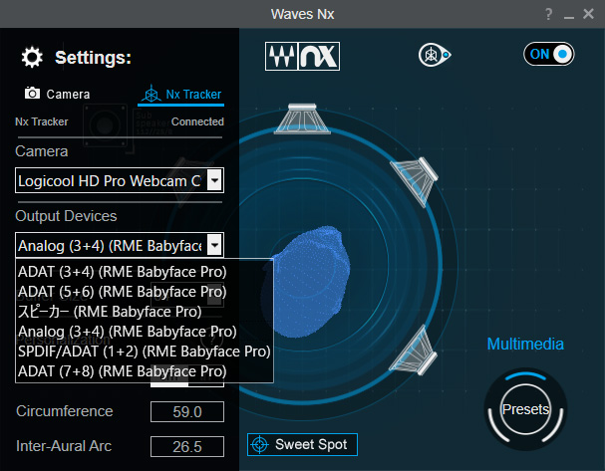Viewport: 605px width, 471px height.
Task: Click the Settings gear icon
Action: [x=32, y=57]
